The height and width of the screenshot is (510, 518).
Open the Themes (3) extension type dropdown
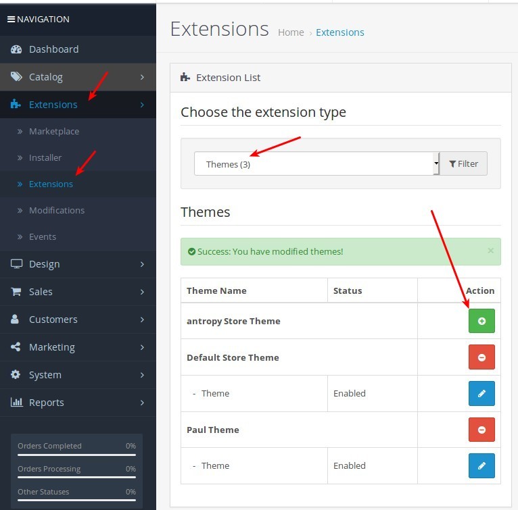(316, 163)
